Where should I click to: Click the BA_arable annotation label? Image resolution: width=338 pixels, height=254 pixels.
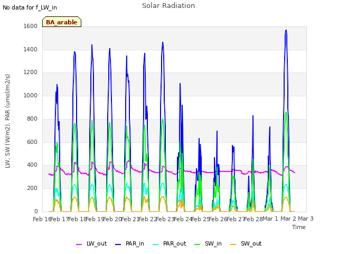tap(62, 22)
